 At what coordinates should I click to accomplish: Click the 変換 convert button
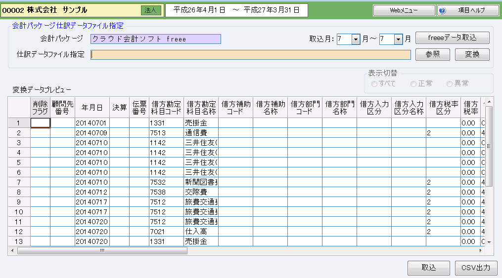(472, 55)
